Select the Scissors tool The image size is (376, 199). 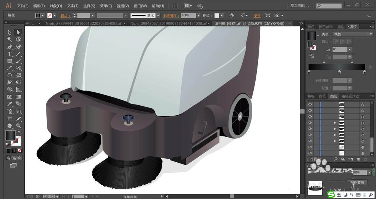click(x=18, y=68)
